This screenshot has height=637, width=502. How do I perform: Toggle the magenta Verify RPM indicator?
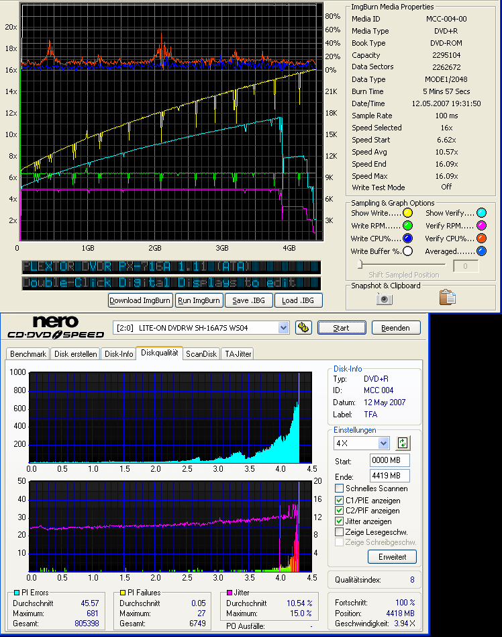(481, 226)
